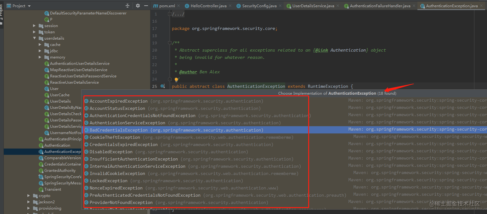The height and width of the screenshot is (214, 487).
Task: Click the intention lightbulb at line 24
Action: click(x=176, y=80)
